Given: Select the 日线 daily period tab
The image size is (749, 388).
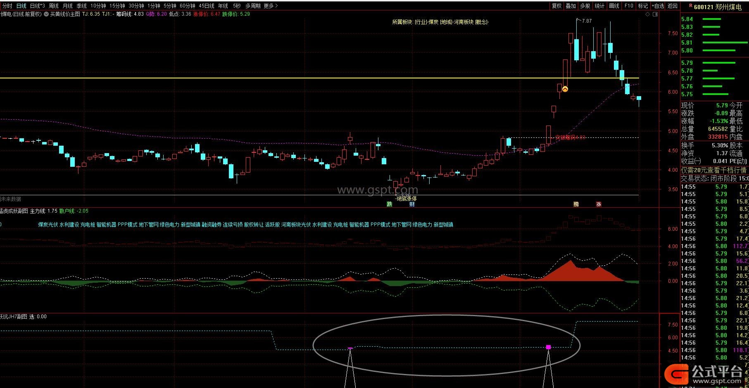Looking at the screenshot, I should [x=21, y=6].
